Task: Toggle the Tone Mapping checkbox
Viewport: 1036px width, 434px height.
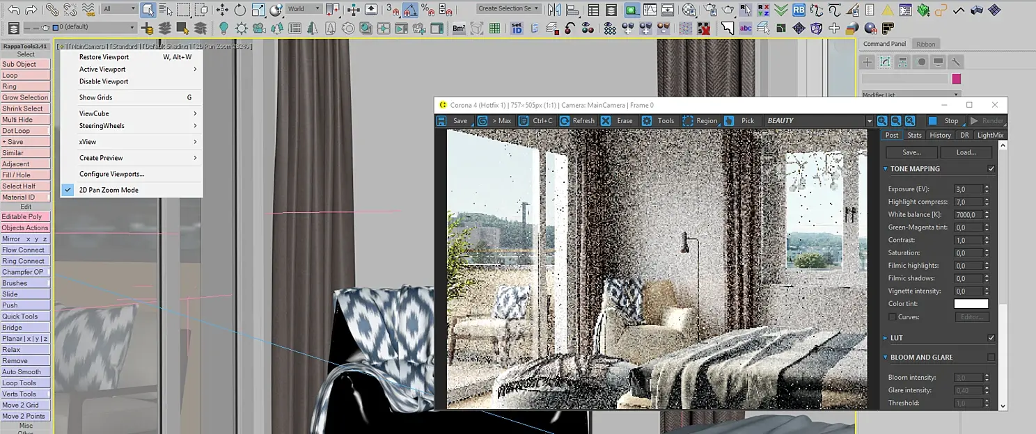Action: click(991, 169)
